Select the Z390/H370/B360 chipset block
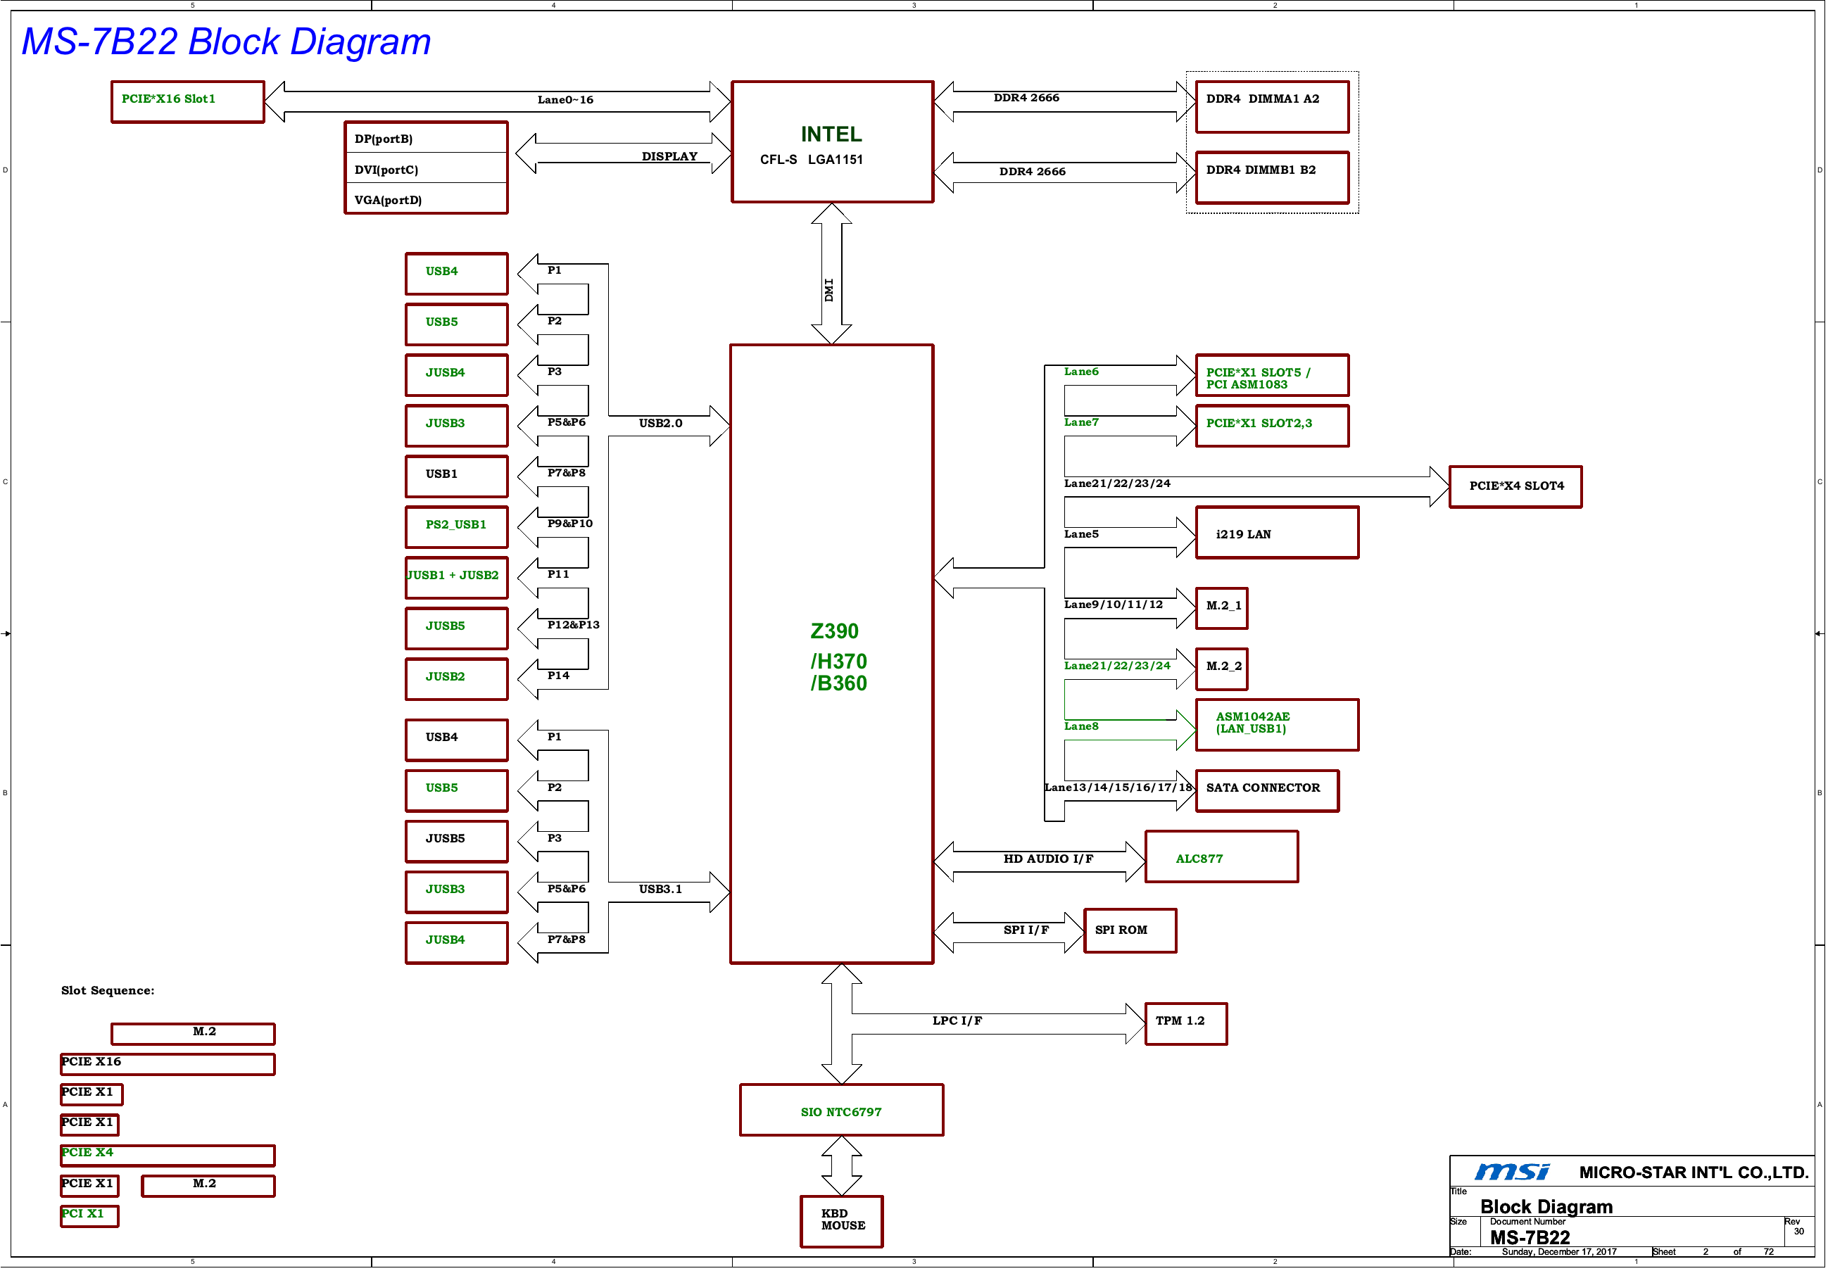 (x=831, y=655)
